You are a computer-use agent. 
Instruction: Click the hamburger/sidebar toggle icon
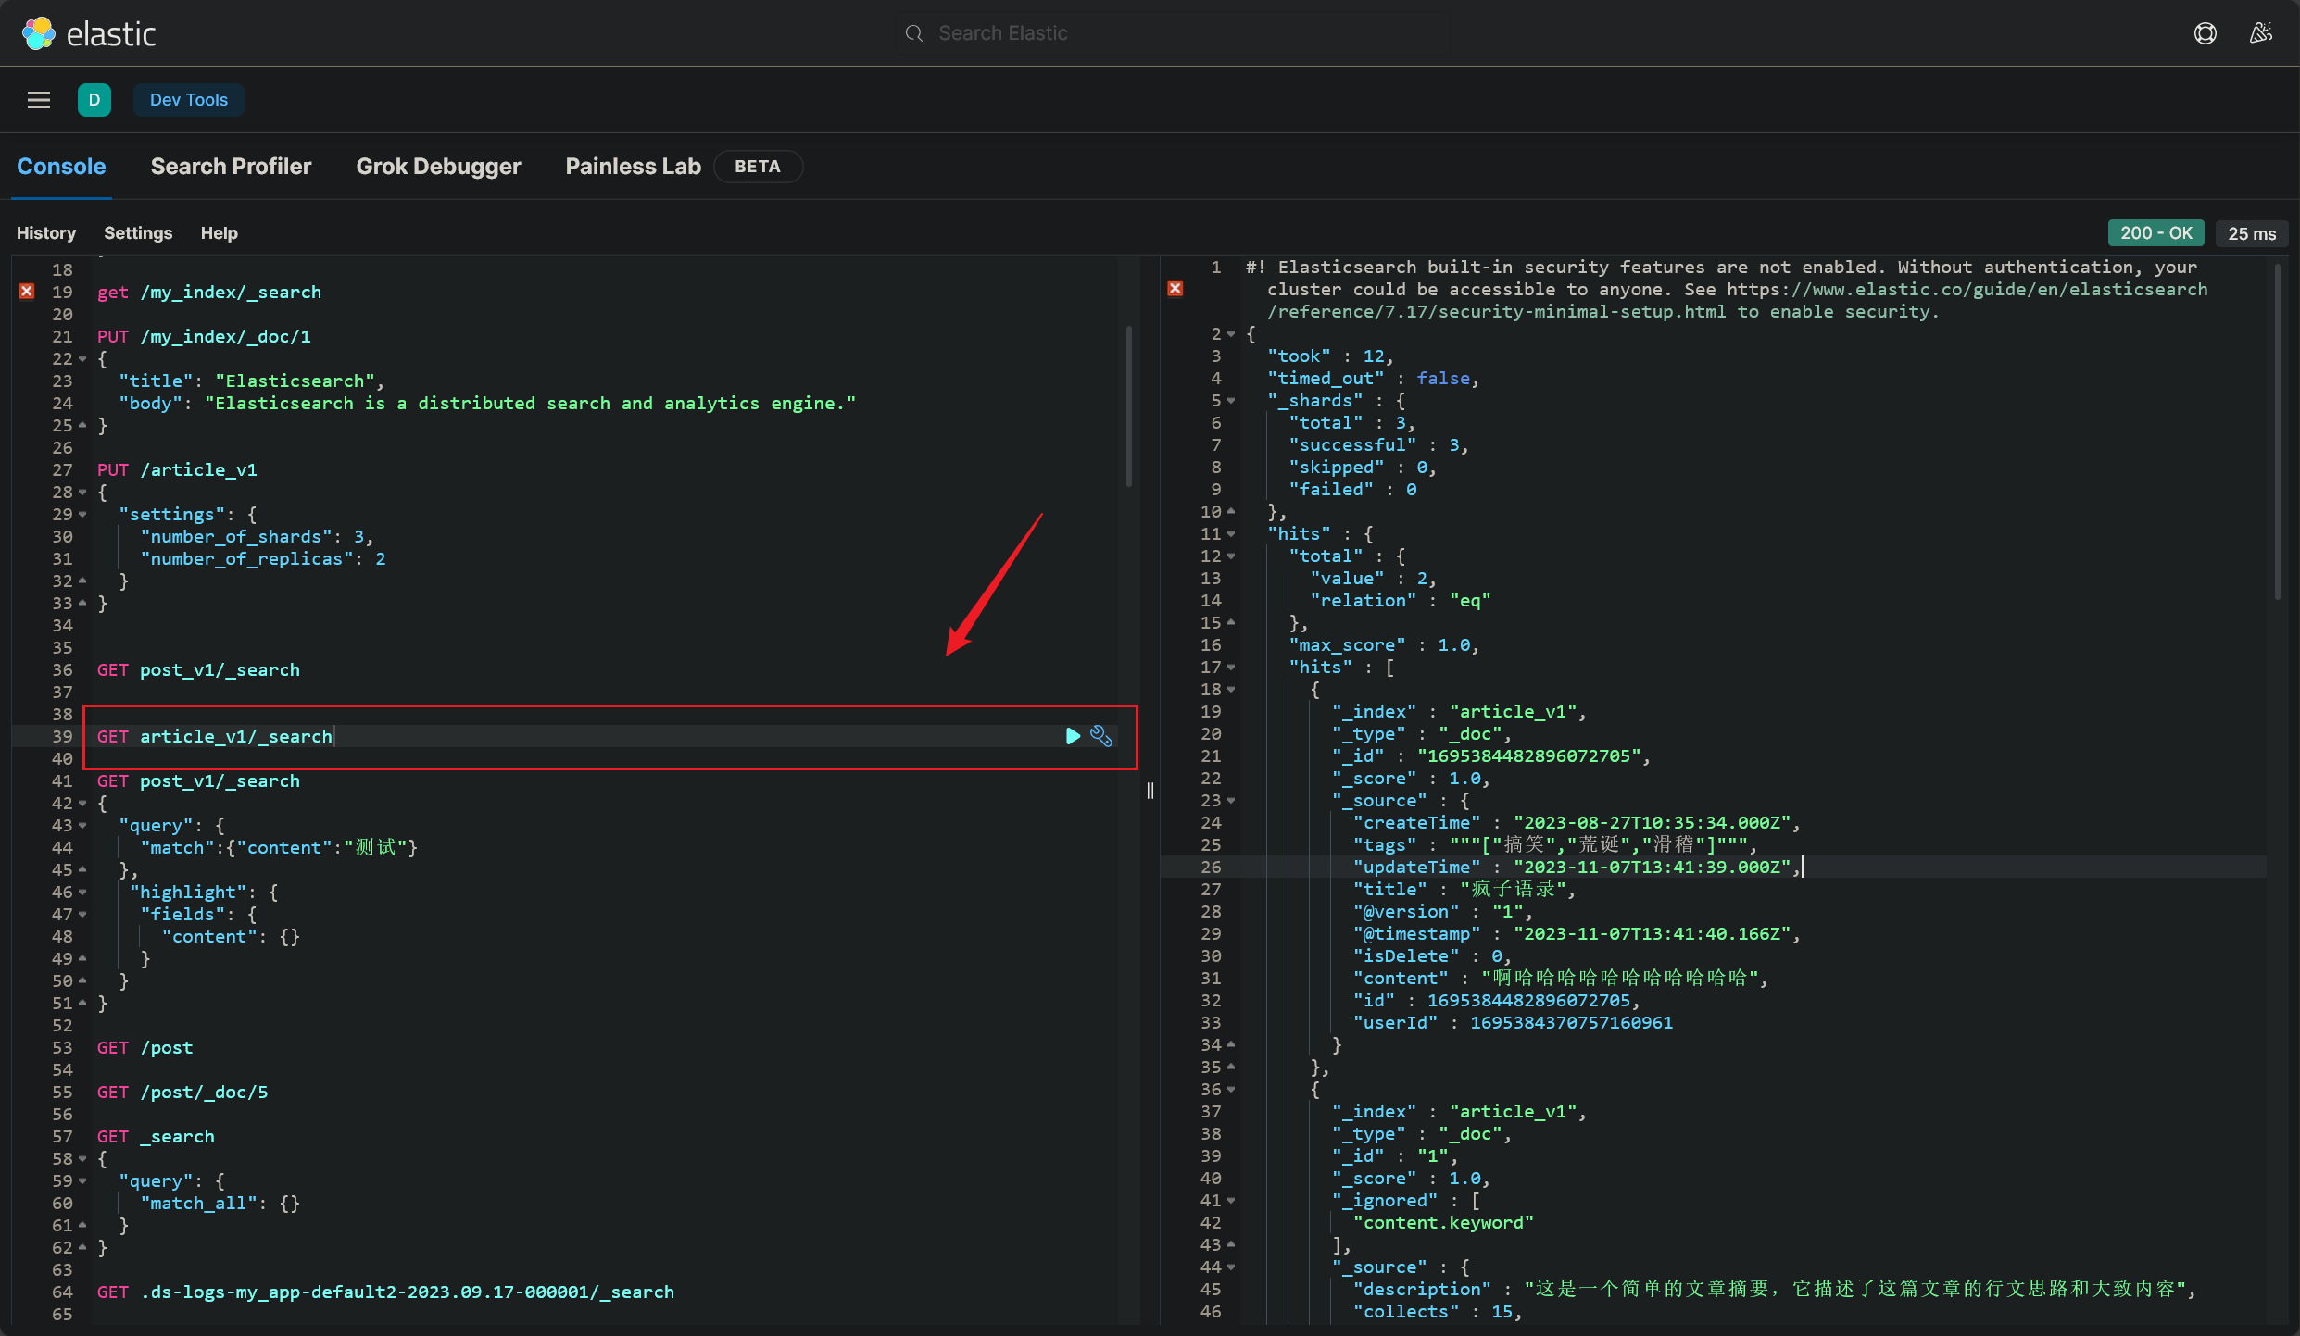[38, 99]
